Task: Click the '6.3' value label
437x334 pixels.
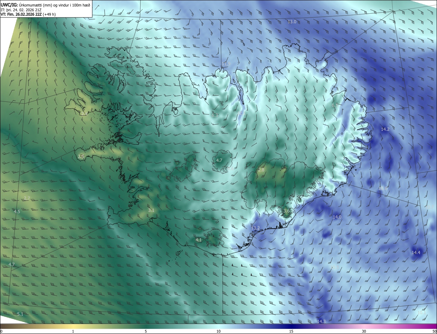Action: pos(215,115)
